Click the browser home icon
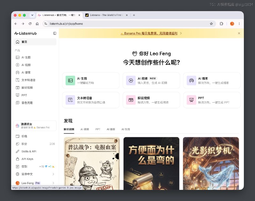Image resolution: width=255 pixels, height=201 pixels. 37,24
